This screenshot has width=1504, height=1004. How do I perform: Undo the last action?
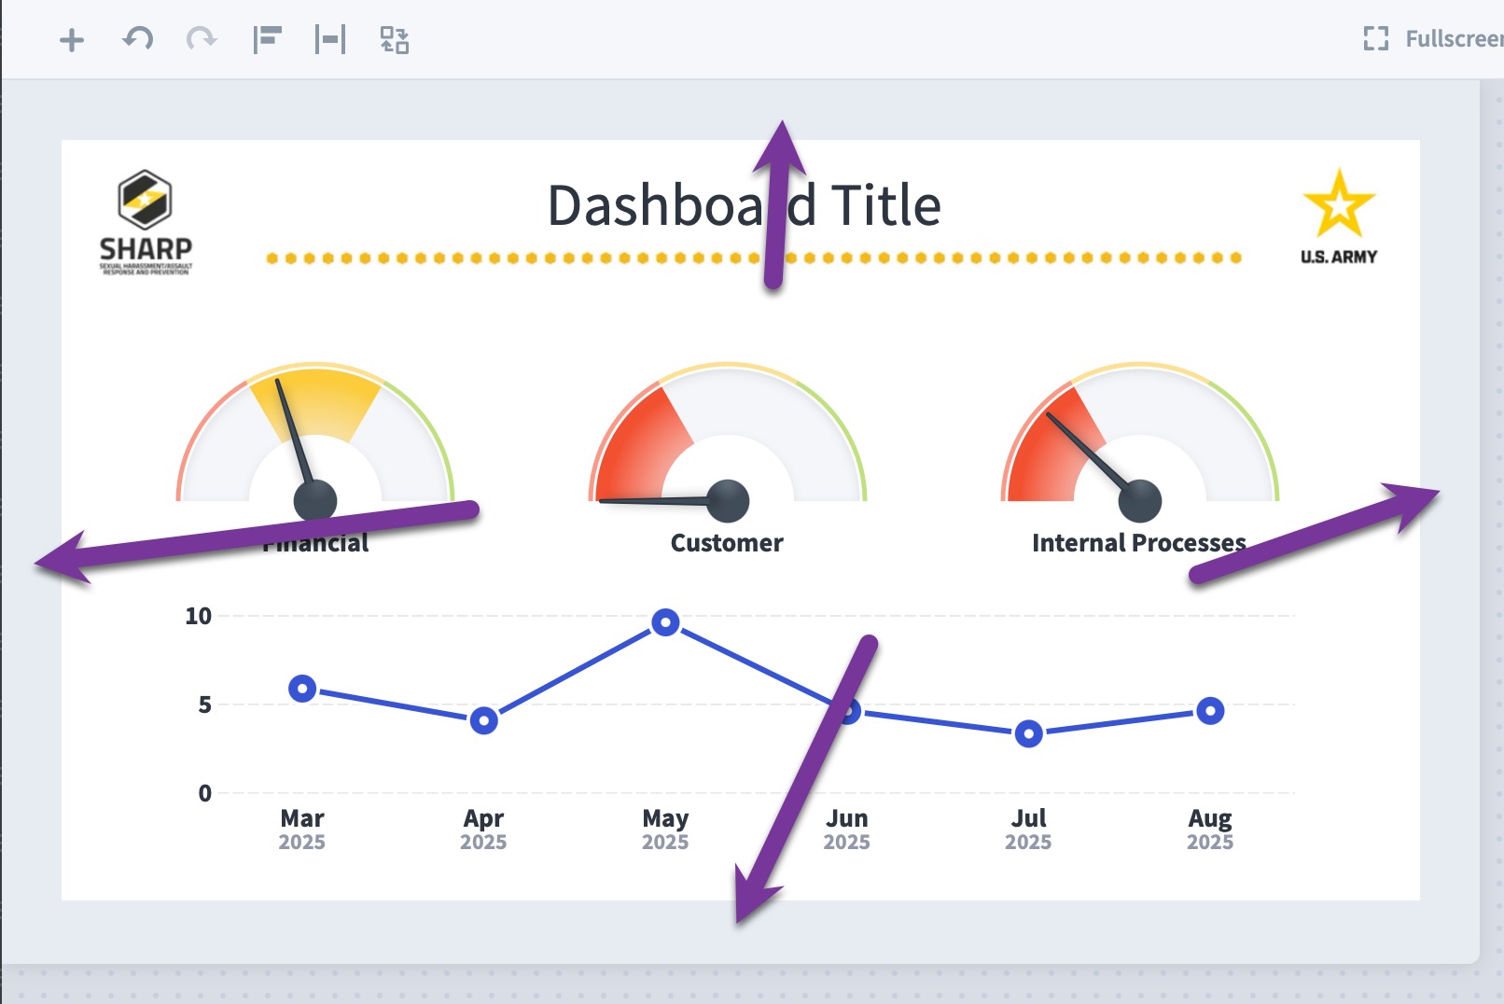[x=138, y=39]
